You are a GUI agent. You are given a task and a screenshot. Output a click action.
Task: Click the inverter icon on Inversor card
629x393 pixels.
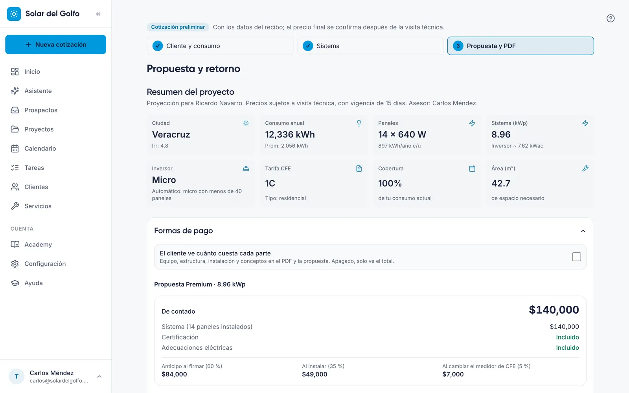(246, 169)
